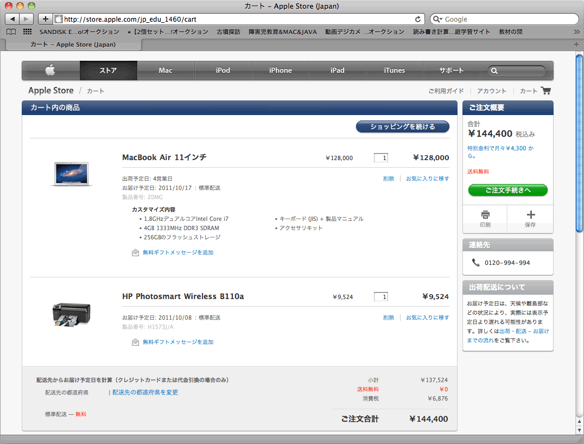Open SANDISK E...o!オークション bookmark
Image resolution: width=584 pixels, height=444 pixels.
[79, 32]
